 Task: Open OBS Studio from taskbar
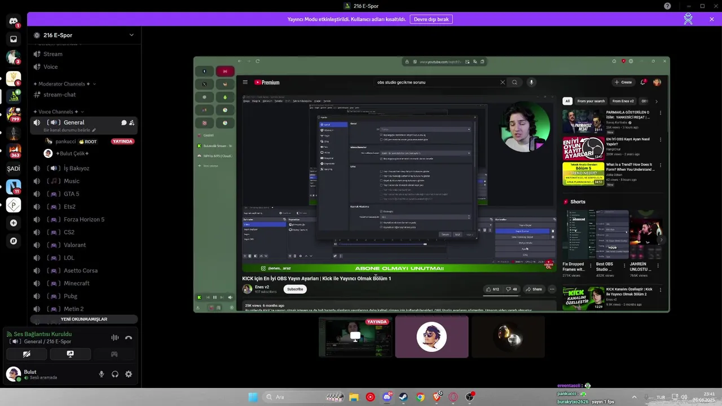(469, 397)
